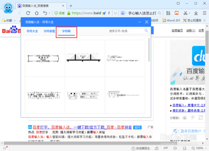
Task: Click the horizontal scrollbar thumb
Action: click(90, 143)
